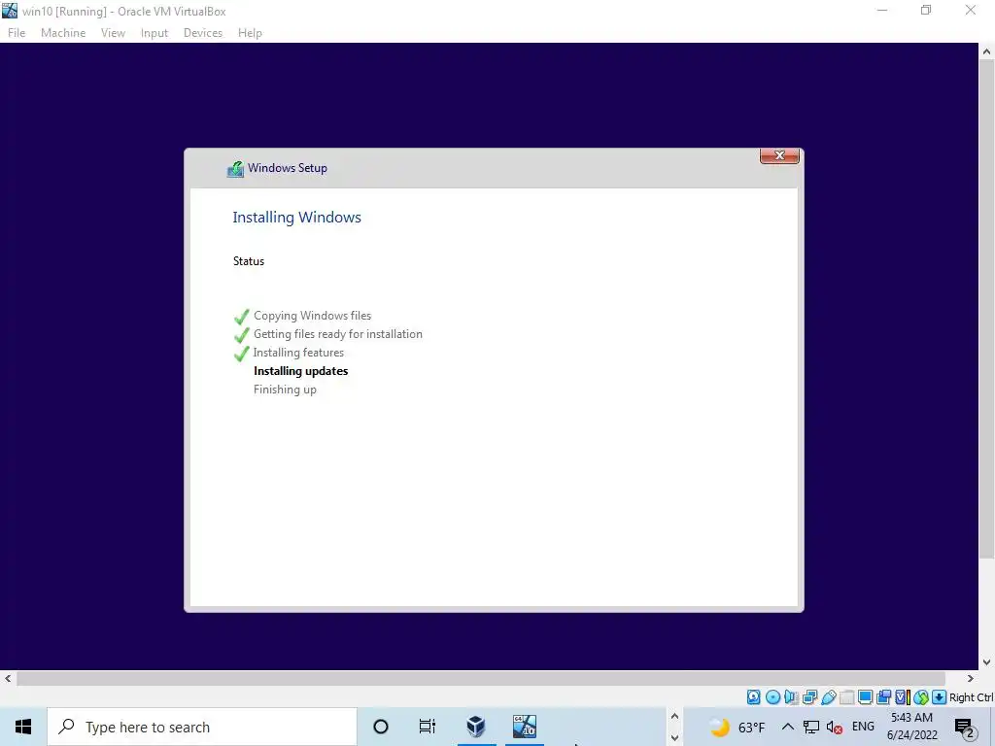Open the Help menu
995x746 pixels.
coord(250,33)
